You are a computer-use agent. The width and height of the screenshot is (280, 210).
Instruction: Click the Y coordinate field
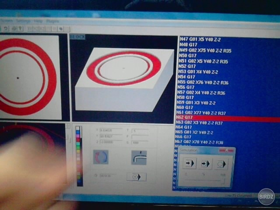pos(111,136)
